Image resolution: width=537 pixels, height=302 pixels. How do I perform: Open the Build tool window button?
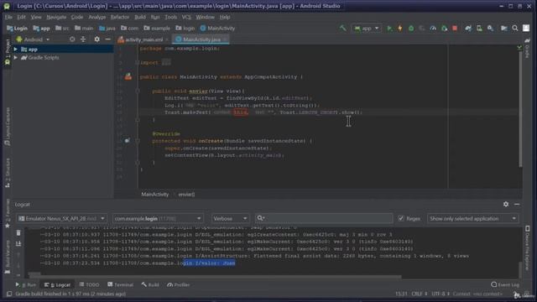click(x=150, y=284)
